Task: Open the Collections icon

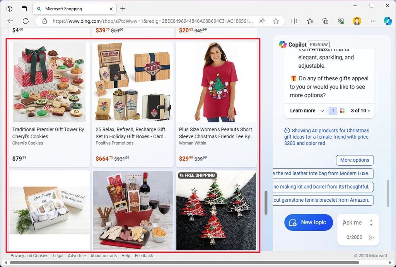Action: (x=325, y=21)
